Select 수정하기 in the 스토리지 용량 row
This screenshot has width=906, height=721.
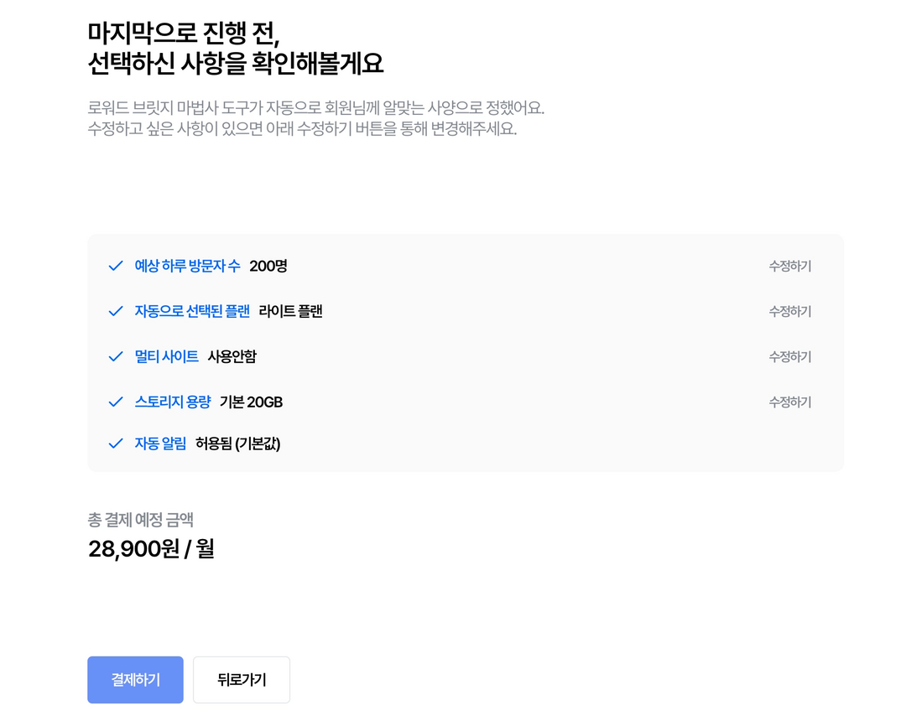tap(789, 402)
